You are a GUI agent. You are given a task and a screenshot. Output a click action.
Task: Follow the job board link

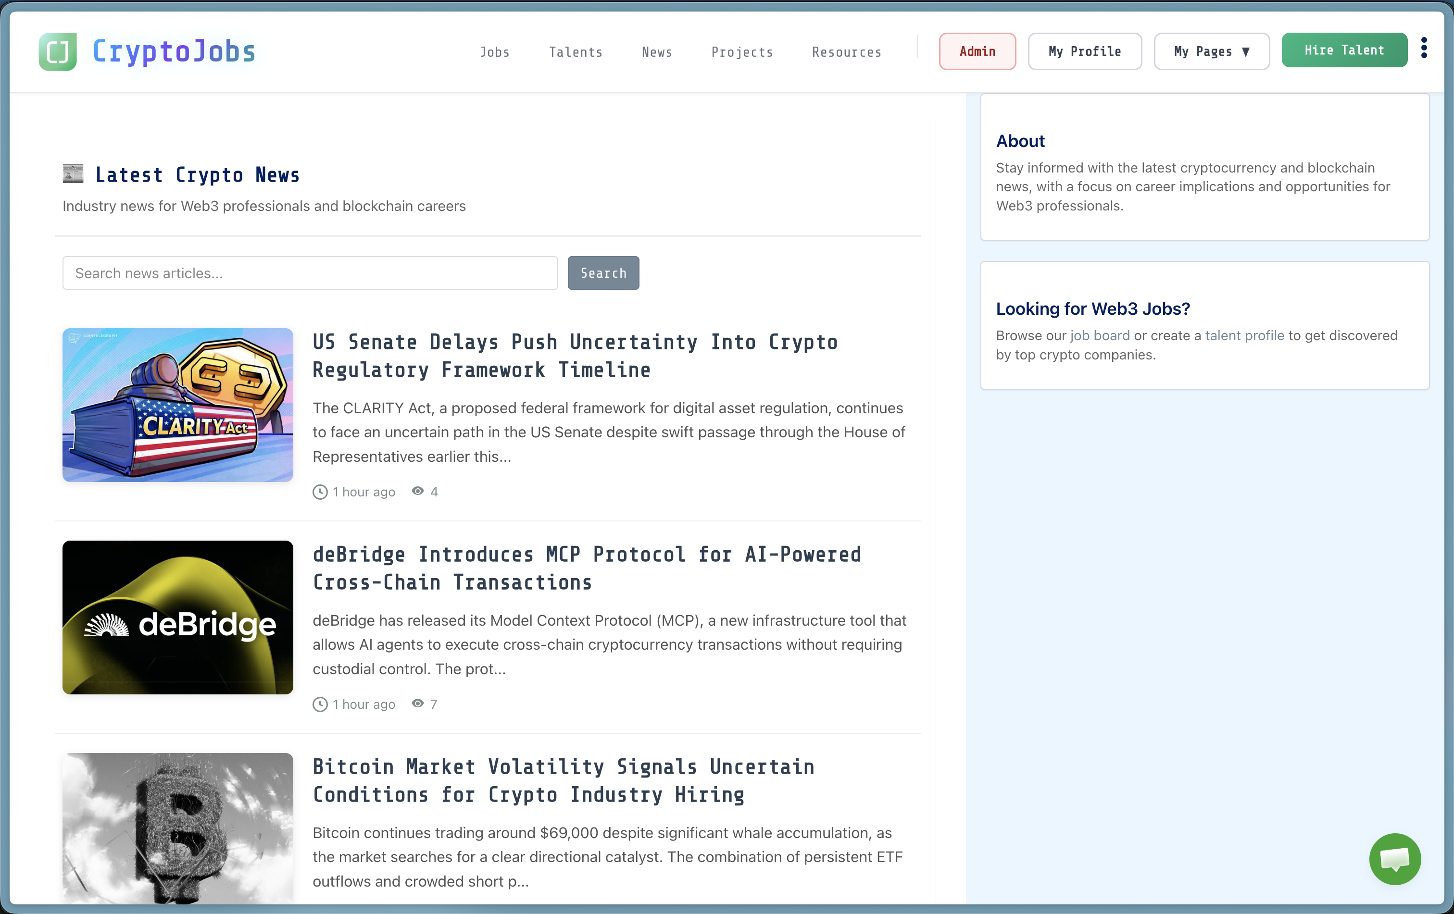(x=1100, y=335)
